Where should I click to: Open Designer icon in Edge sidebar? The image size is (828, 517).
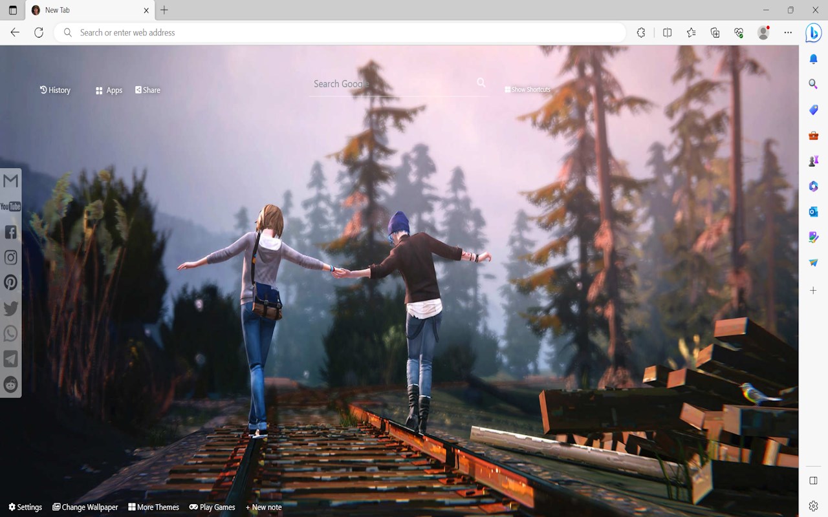click(814, 237)
